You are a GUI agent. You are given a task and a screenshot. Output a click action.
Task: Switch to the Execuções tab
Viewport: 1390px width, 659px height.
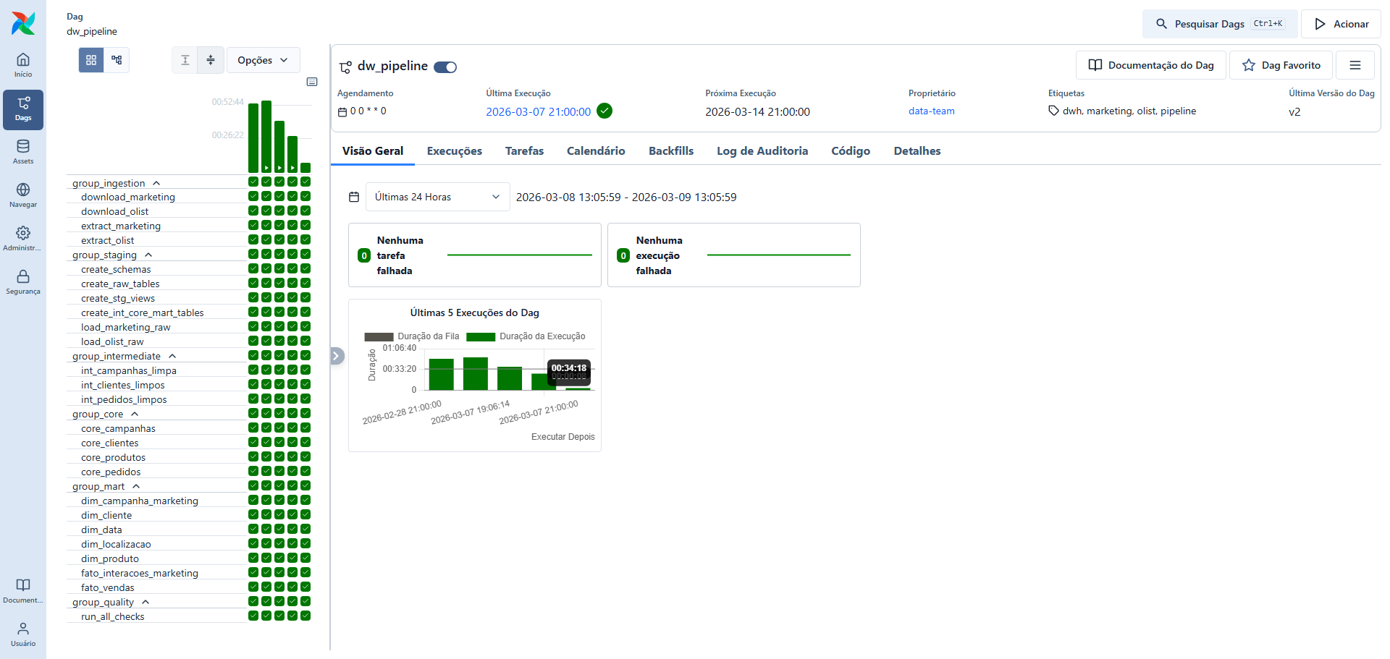click(454, 151)
